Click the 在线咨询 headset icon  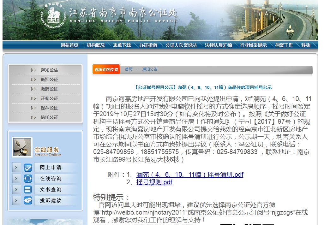tap(28, 179)
